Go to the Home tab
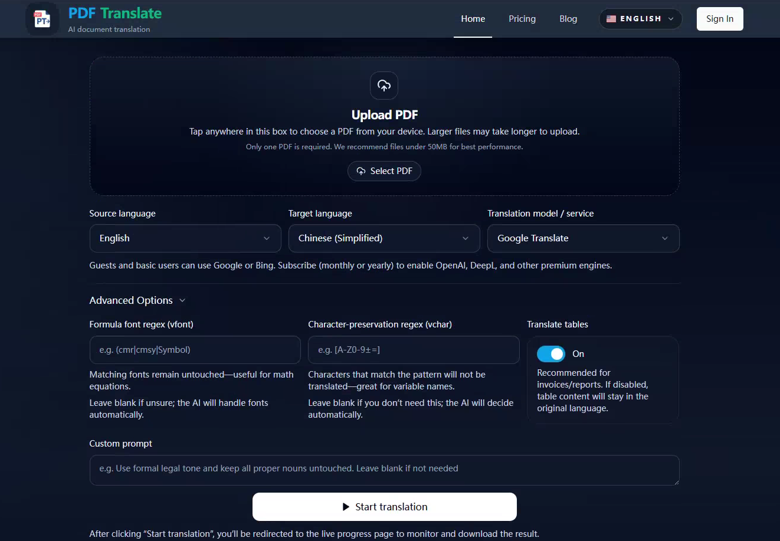The image size is (780, 541). point(473,19)
